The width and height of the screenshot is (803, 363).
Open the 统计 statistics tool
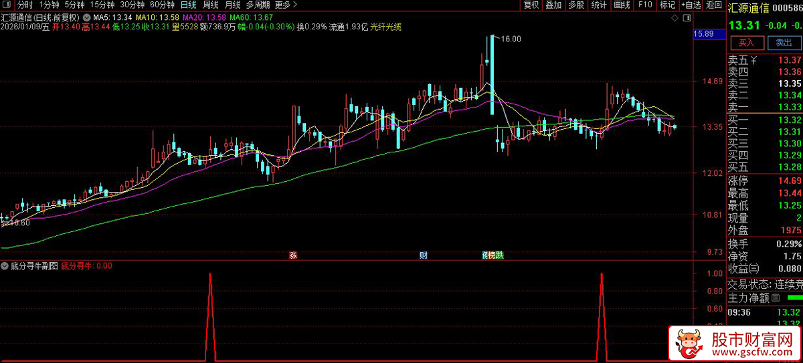pyautogui.click(x=599, y=5)
